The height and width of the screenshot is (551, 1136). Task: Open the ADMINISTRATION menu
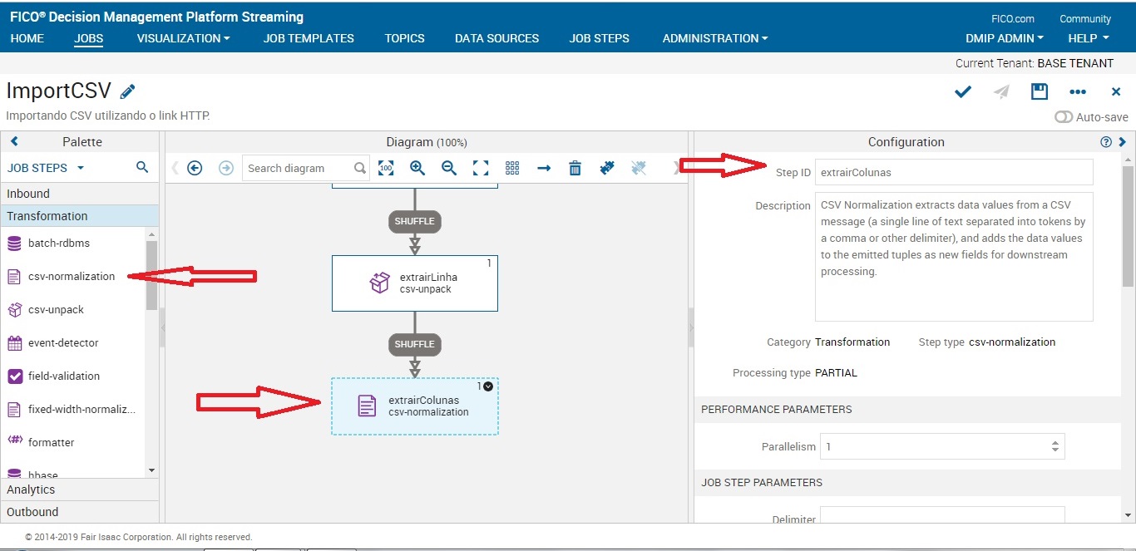[714, 38]
